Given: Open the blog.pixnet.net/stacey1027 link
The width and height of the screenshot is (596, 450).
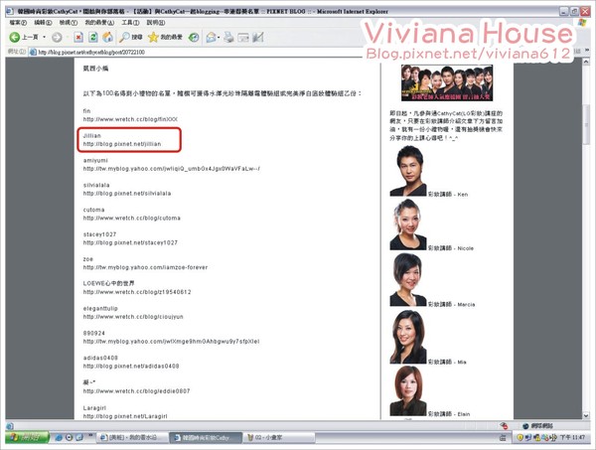Looking at the screenshot, I should coord(130,242).
